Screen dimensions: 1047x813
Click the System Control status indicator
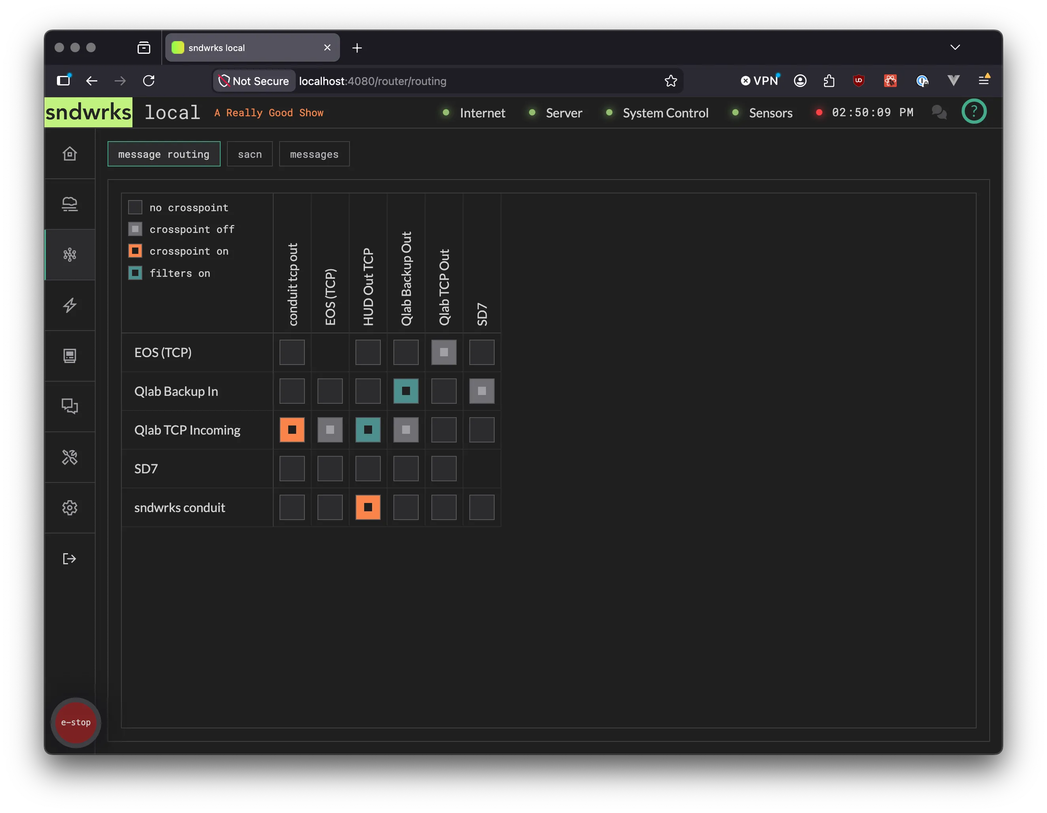point(657,113)
